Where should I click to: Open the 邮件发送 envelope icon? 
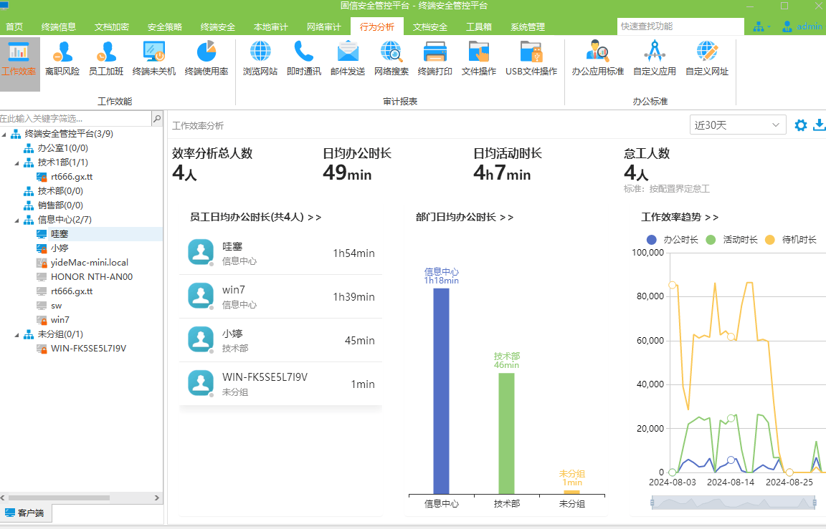(348, 59)
